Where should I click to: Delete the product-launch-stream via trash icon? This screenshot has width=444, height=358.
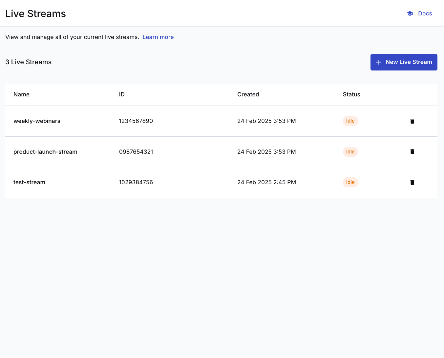(412, 151)
